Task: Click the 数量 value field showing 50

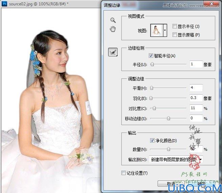Action: point(196,149)
